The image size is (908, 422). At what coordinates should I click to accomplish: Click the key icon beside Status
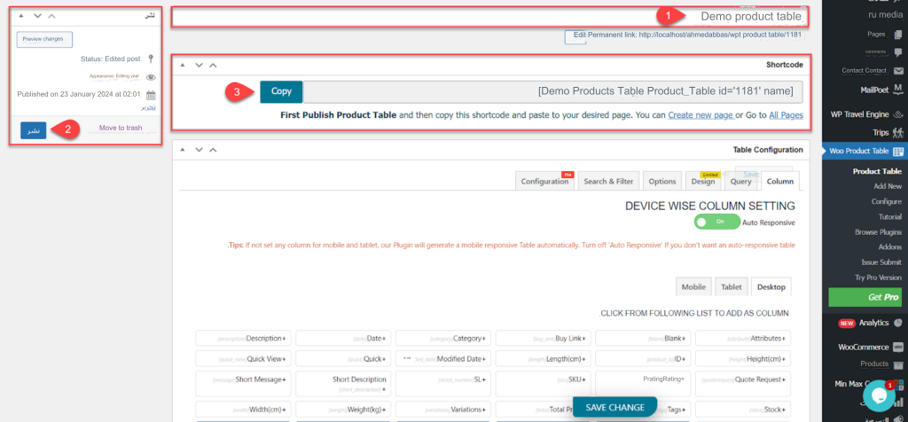[x=151, y=59]
